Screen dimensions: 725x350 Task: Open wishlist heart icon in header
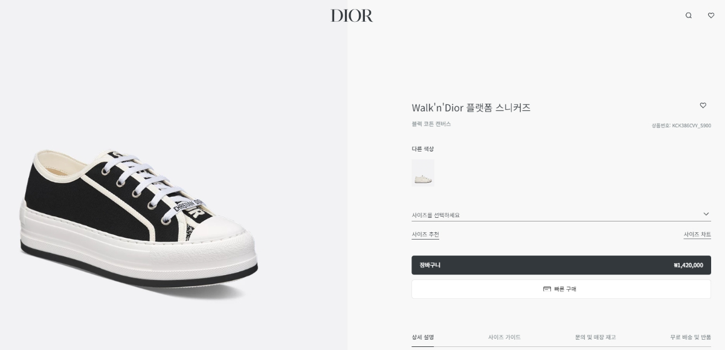click(x=711, y=16)
